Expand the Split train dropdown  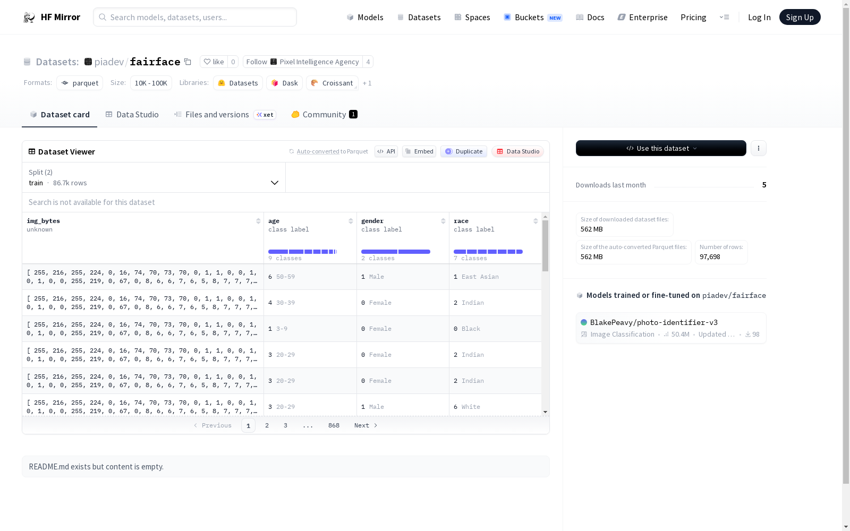coord(154,177)
